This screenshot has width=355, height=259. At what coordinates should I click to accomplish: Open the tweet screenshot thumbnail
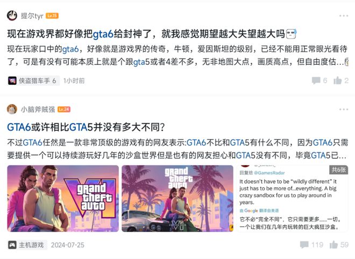292,198
